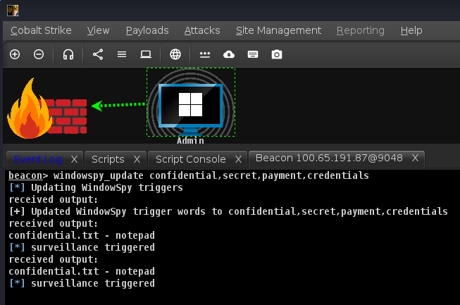Open web management globe icon
This screenshot has height=305, width=460.
click(x=175, y=54)
